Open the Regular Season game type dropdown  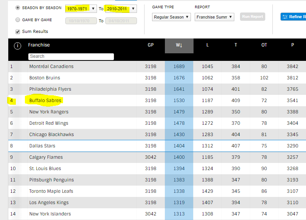point(171,17)
